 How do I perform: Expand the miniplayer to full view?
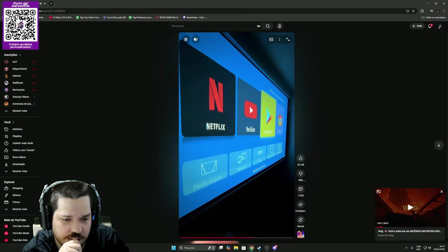pos(379,192)
